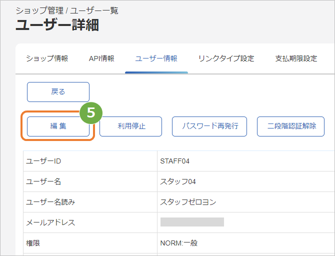The image size is (335, 256).
Task: Click the 戻る button
Action: (58, 92)
